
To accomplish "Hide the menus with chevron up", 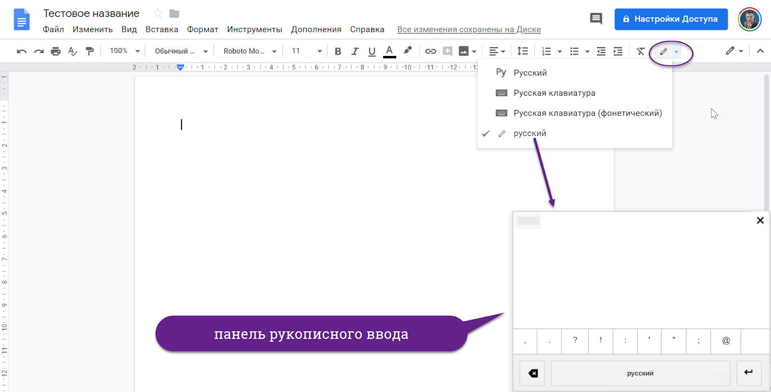I will pos(760,51).
